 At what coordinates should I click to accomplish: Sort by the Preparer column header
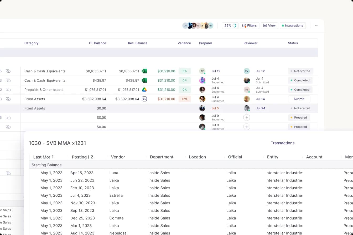pos(206,43)
